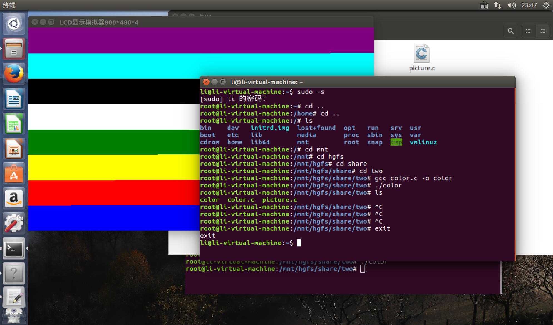The height and width of the screenshot is (325, 553).
Task: Switch the file manager to grid view
Action: point(543,31)
